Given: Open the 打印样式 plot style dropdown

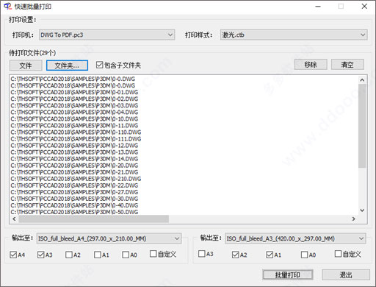Looking at the screenshot, I should click(x=294, y=35).
